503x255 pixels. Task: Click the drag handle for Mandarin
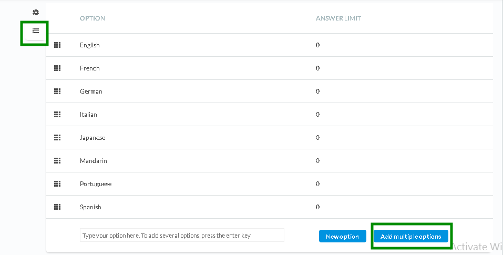57,161
